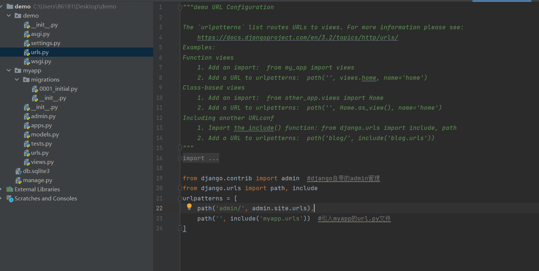Open the yellow lightbulb quick-fix on line 22
The width and height of the screenshot is (539, 271).
pyautogui.click(x=189, y=207)
